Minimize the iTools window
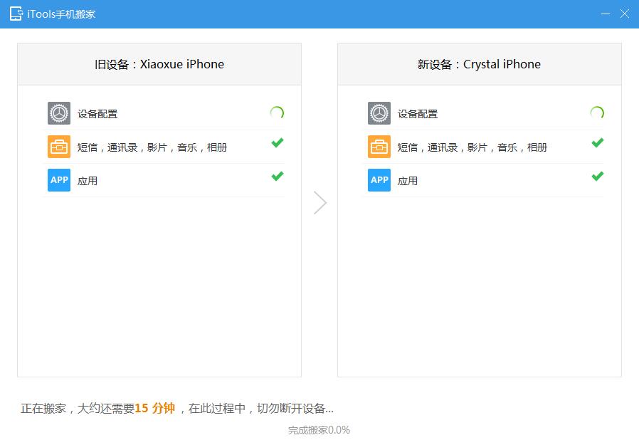The height and width of the screenshot is (445, 639). [x=606, y=14]
